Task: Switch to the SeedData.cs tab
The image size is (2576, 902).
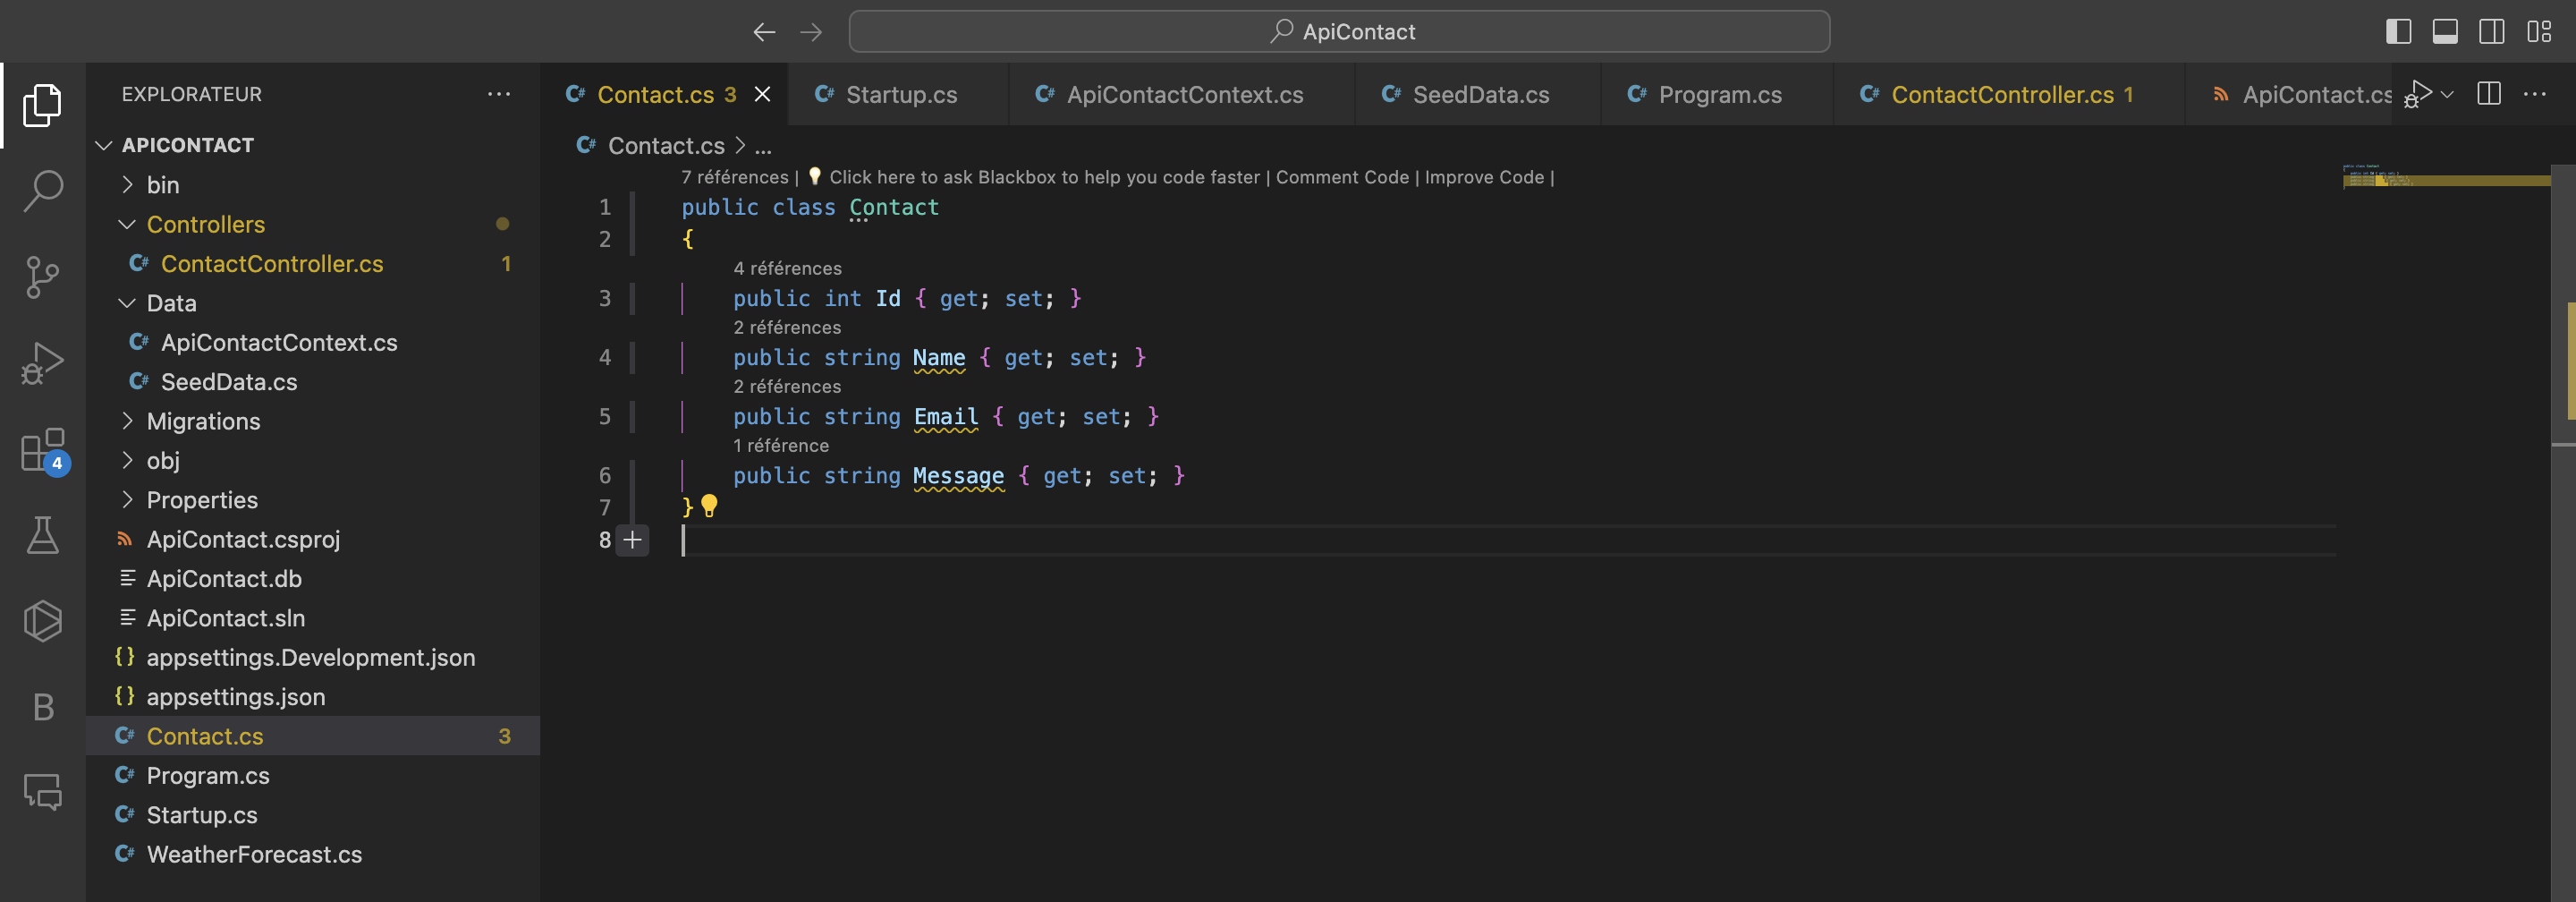Action: point(1478,94)
